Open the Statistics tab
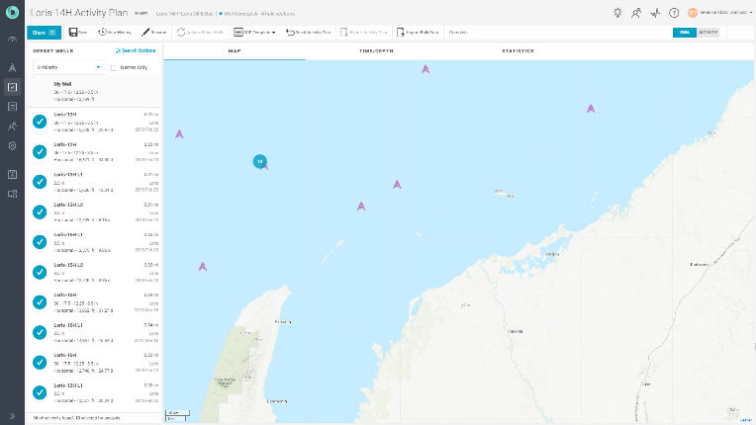The height and width of the screenshot is (425, 756). coord(518,50)
